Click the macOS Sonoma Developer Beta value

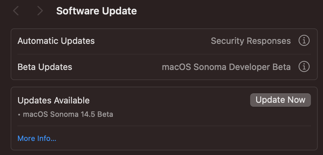tap(226, 67)
